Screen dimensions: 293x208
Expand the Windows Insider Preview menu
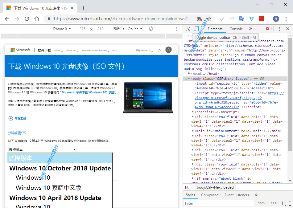tap(96, 51)
